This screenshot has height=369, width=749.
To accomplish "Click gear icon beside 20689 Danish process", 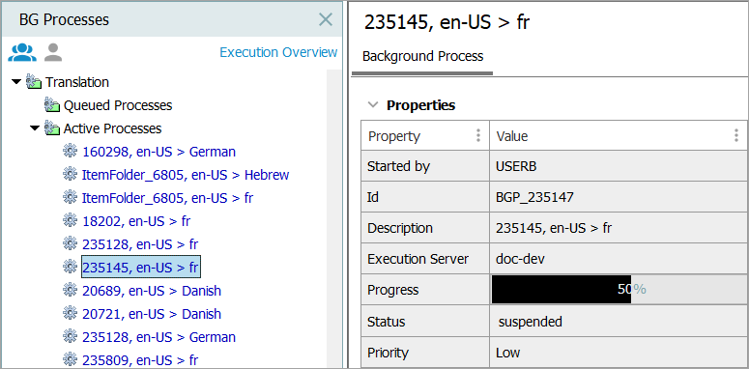I will (71, 290).
